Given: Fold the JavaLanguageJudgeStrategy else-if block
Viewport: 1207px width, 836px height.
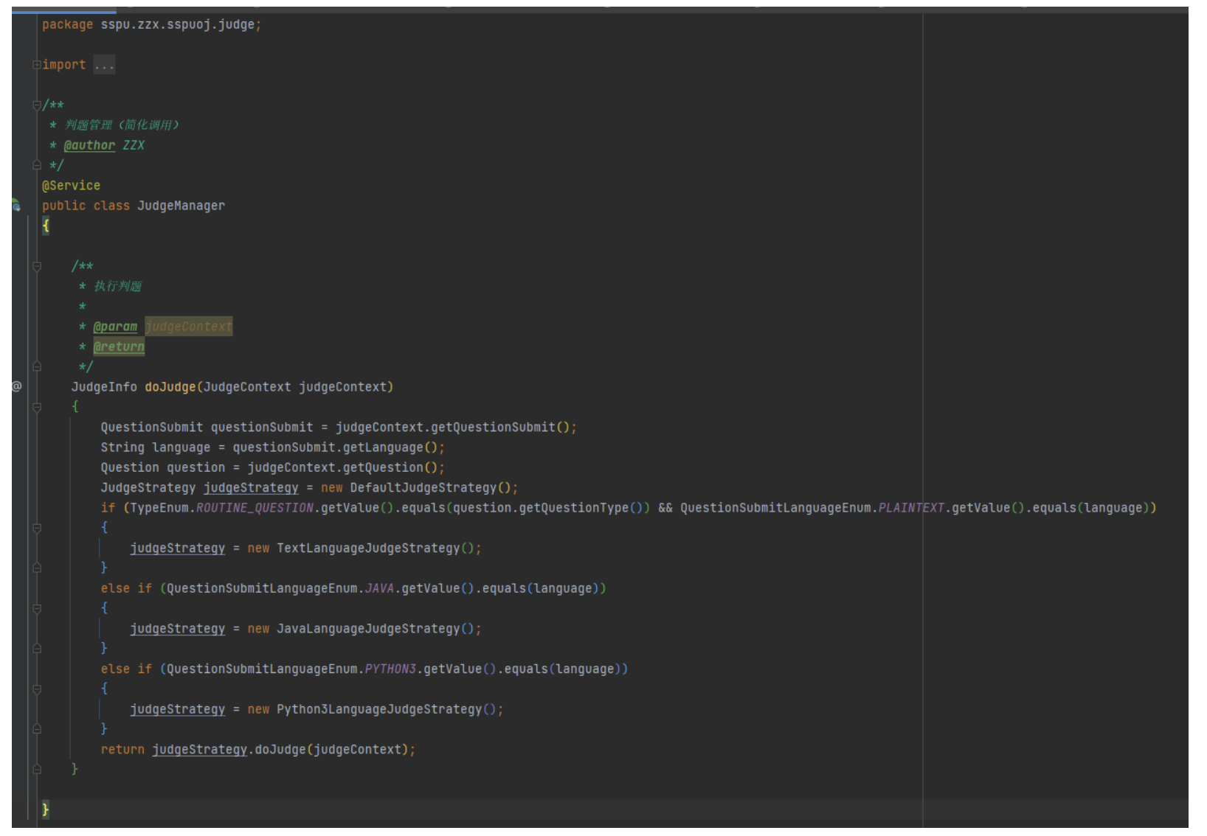Looking at the screenshot, I should (x=36, y=608).
